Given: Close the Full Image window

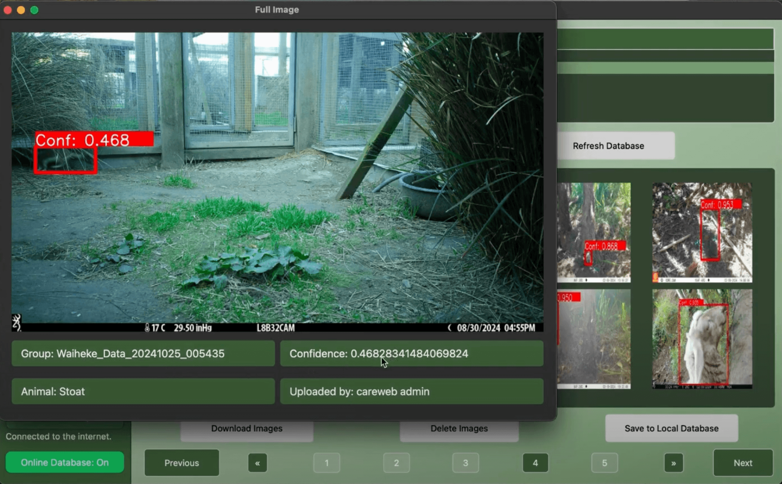Looking at the screenshot, I should click(x=7, y=10).
